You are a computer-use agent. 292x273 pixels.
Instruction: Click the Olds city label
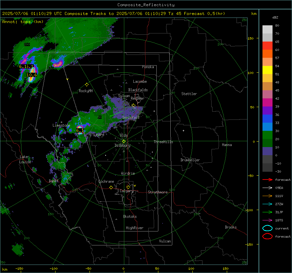pos(124,135)
